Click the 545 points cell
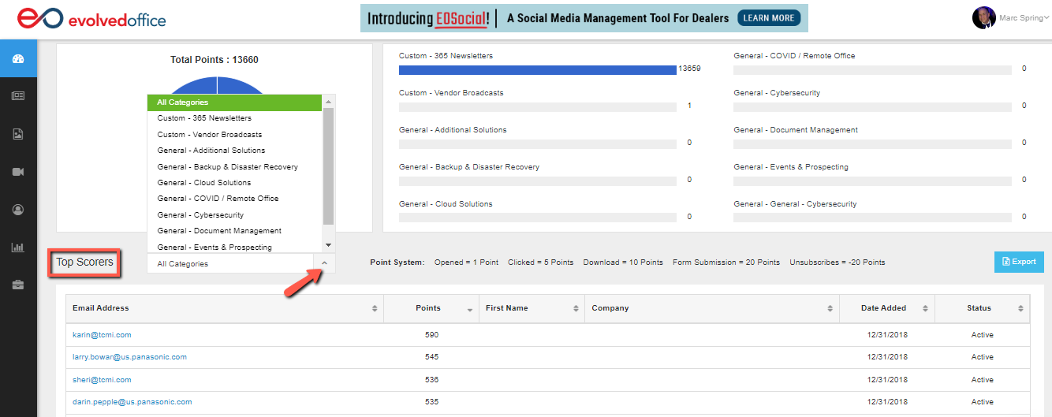Image resolution: width=1052 pixels, height=417 pixels. pyautogui.click(x=431, y=357)
